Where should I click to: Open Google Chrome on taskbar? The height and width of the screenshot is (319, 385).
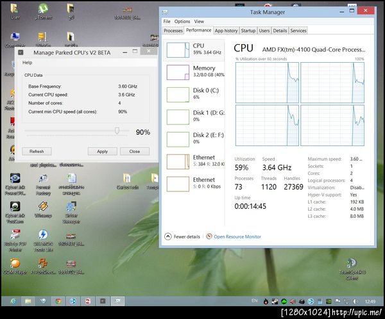tap(58, 301)
